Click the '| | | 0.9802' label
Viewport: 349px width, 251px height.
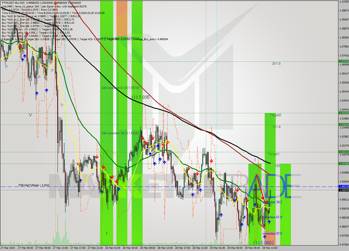coord(264,243)
